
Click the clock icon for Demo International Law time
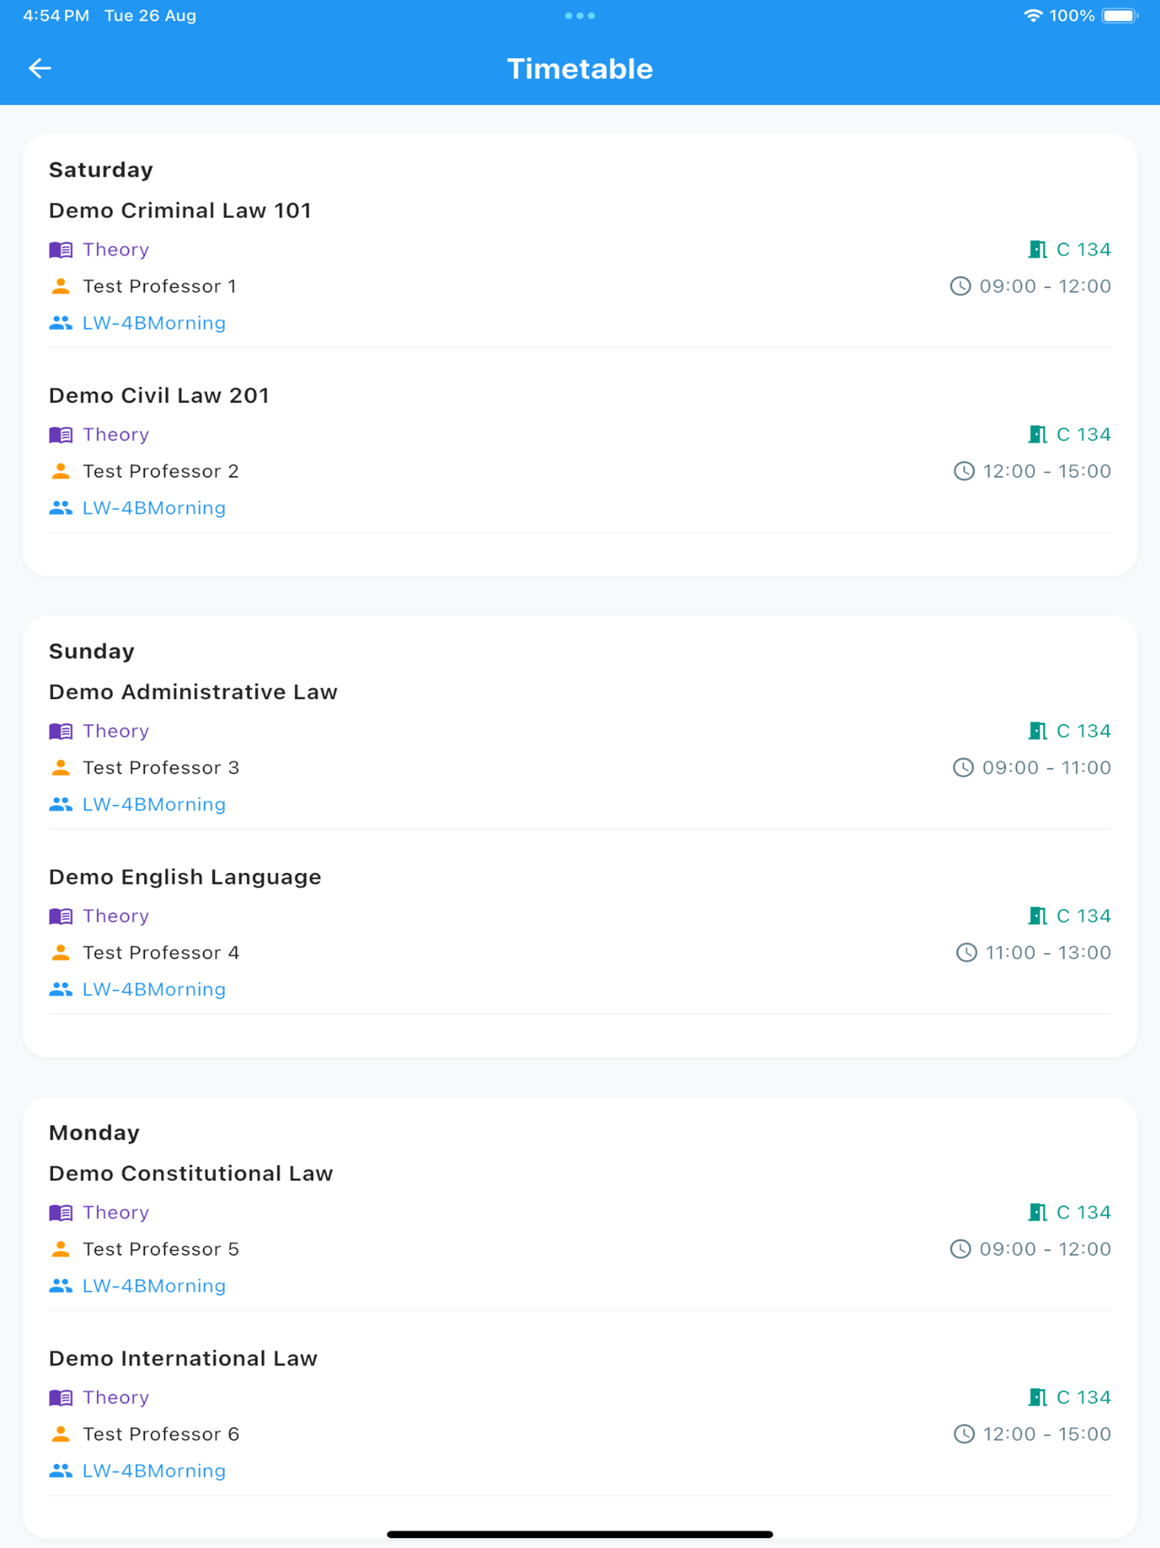tap(964, 1434)
